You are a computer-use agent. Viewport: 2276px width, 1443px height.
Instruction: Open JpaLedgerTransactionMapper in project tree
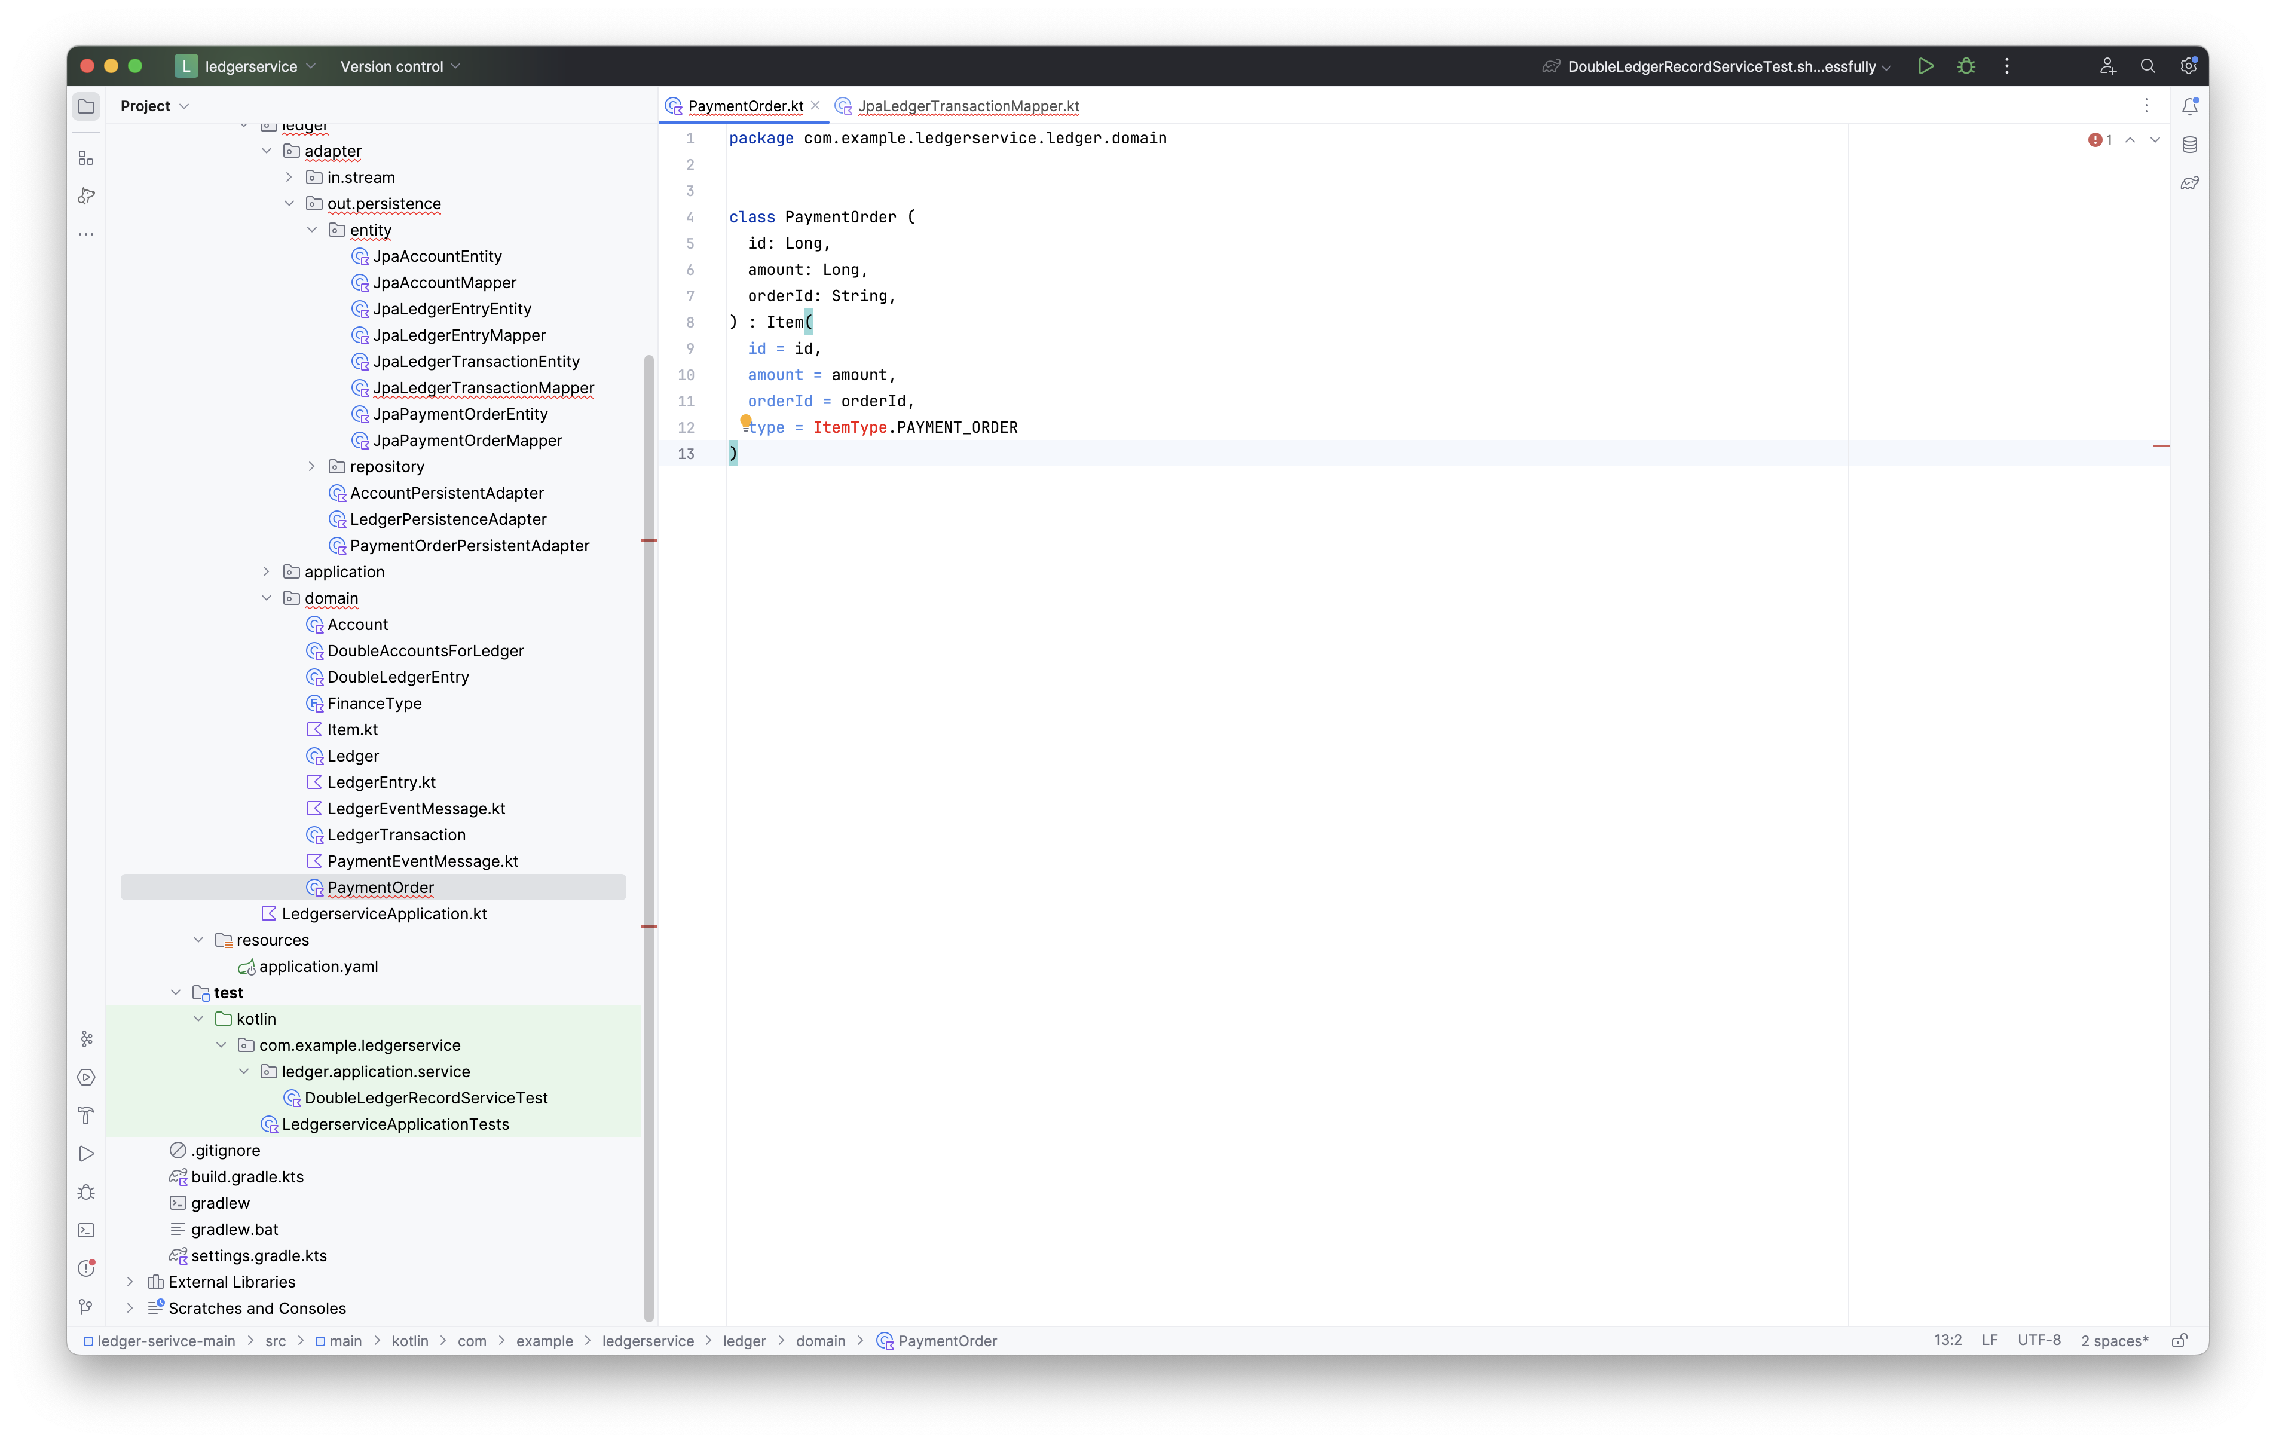click(483, 388)
